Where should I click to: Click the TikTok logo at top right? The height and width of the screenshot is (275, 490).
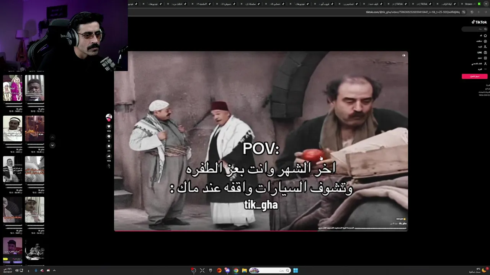[x=479, y=22]
